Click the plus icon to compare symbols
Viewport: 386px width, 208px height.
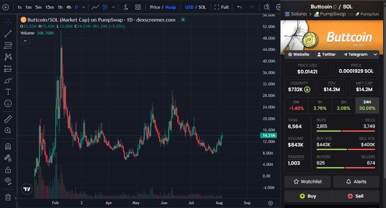(6, 7)
